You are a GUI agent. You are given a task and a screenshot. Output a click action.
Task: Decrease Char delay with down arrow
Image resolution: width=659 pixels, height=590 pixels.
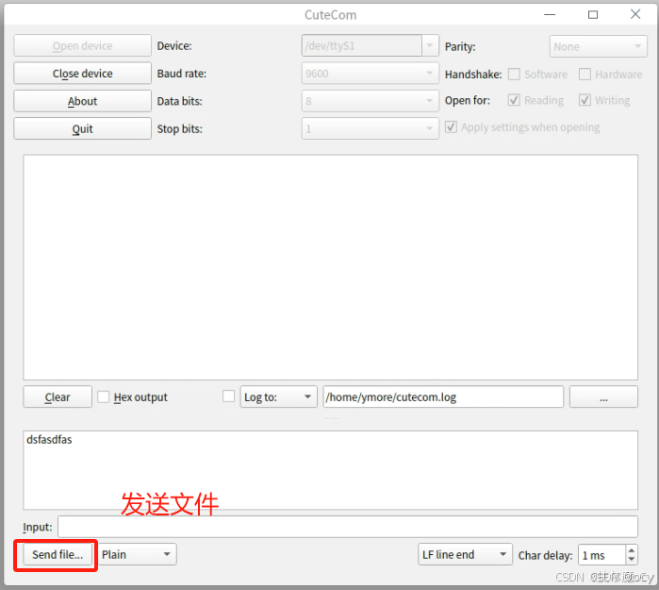pyautogui.click(x=632, y=559)
